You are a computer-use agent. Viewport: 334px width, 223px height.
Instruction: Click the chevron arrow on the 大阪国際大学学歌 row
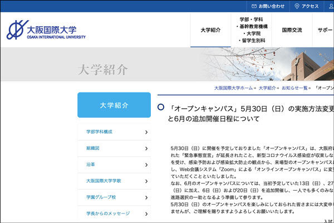146,181
